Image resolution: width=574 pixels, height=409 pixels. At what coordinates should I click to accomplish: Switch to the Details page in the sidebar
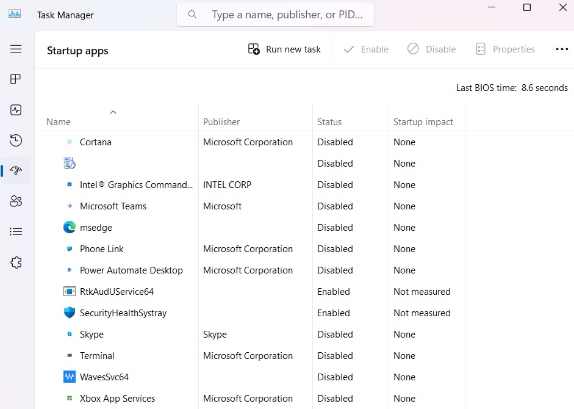click(x=16, y=231)
